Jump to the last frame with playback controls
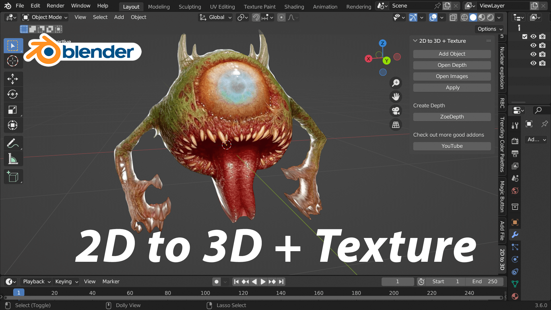 coord(281,282)
